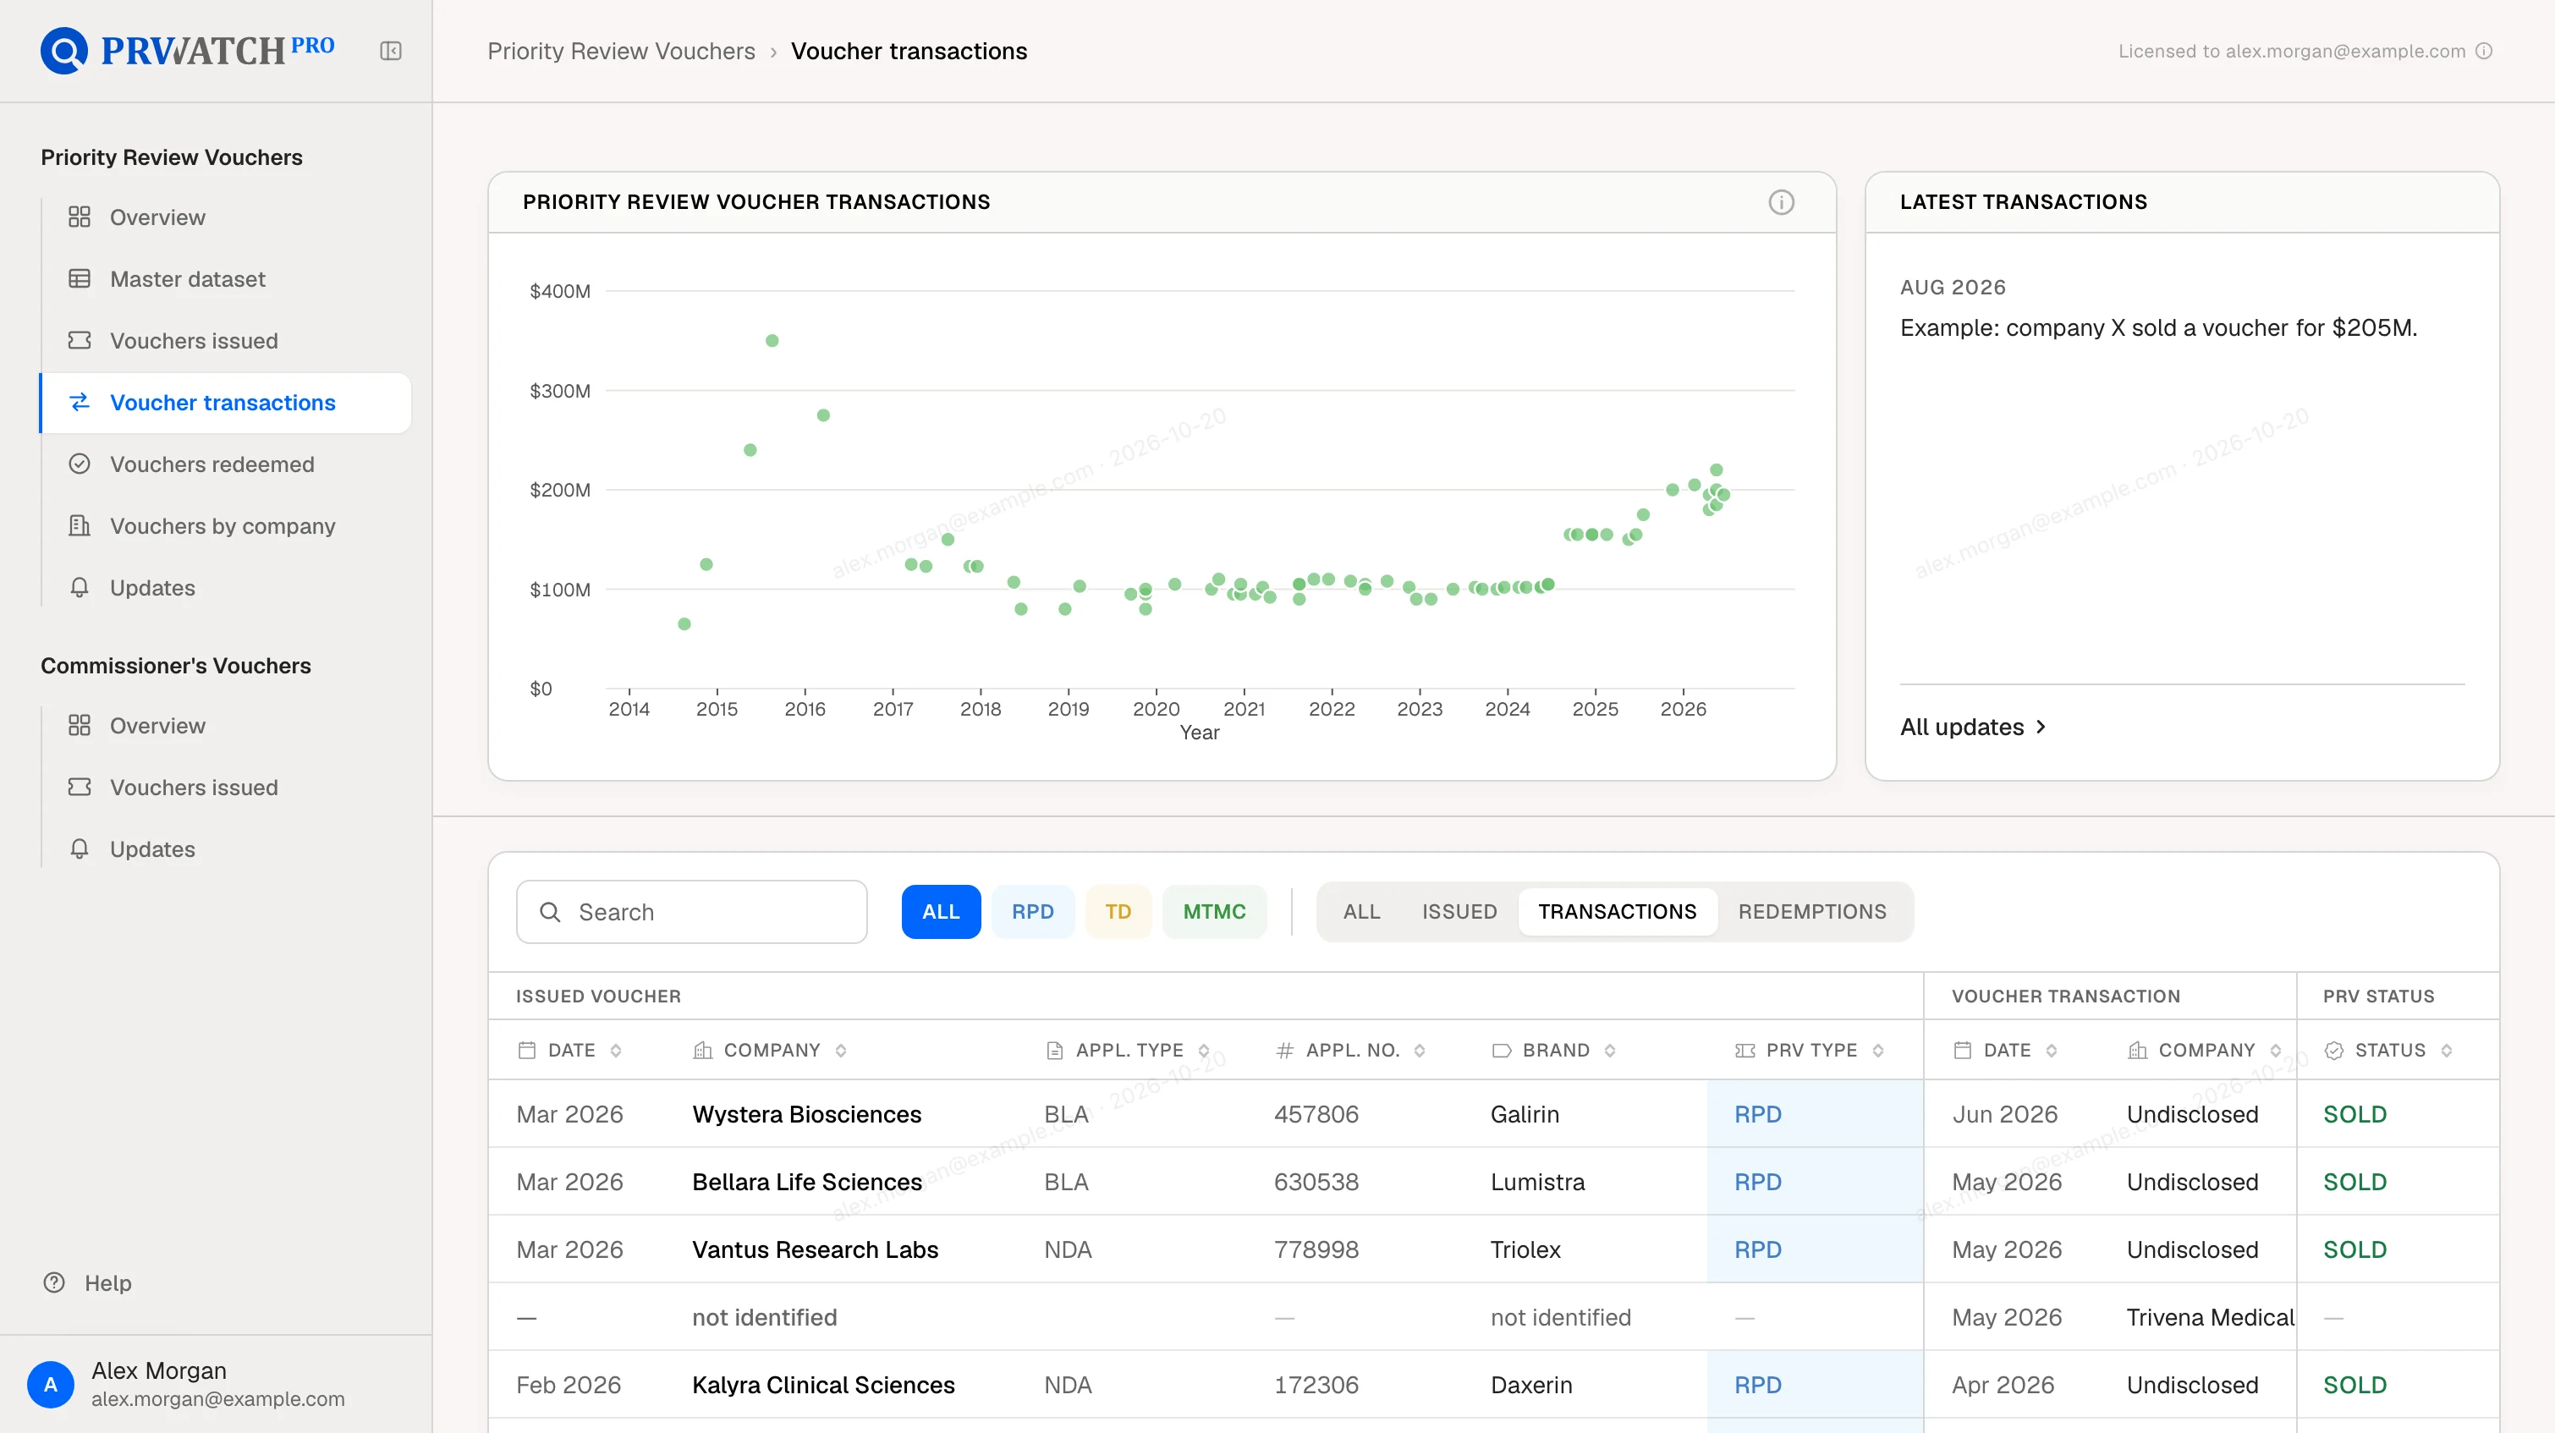The width and height of the screenshot is (2555, 1433).
Task: Open All updates link
Action: (x=1972, y=727)
